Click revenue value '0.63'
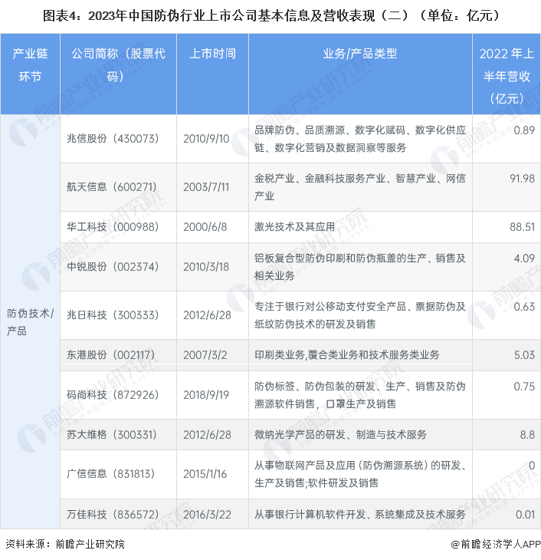This screenshot has height=560, width=541. click(x=524, y=306)
